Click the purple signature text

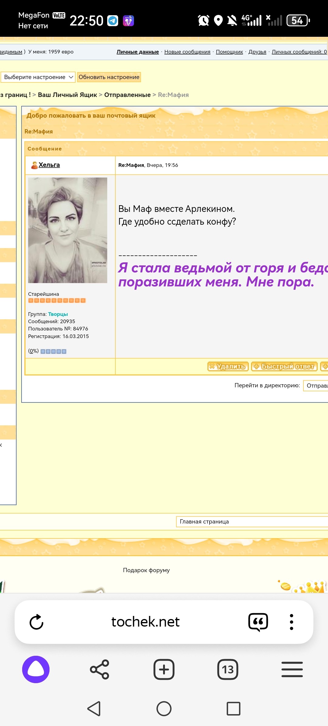point(223,275)
